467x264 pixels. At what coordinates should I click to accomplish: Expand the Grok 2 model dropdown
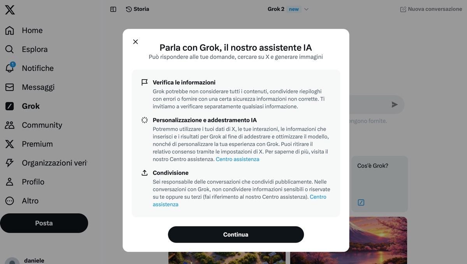coord(288,9)
